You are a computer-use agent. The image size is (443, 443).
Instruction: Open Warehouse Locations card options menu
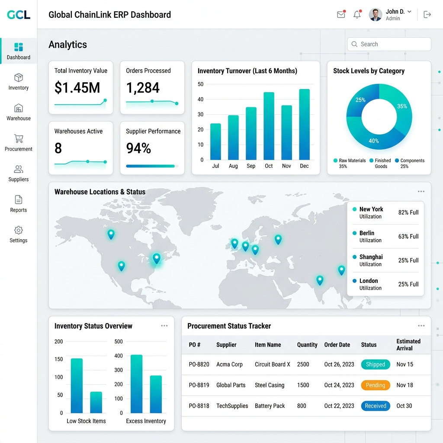coord(421,192)
